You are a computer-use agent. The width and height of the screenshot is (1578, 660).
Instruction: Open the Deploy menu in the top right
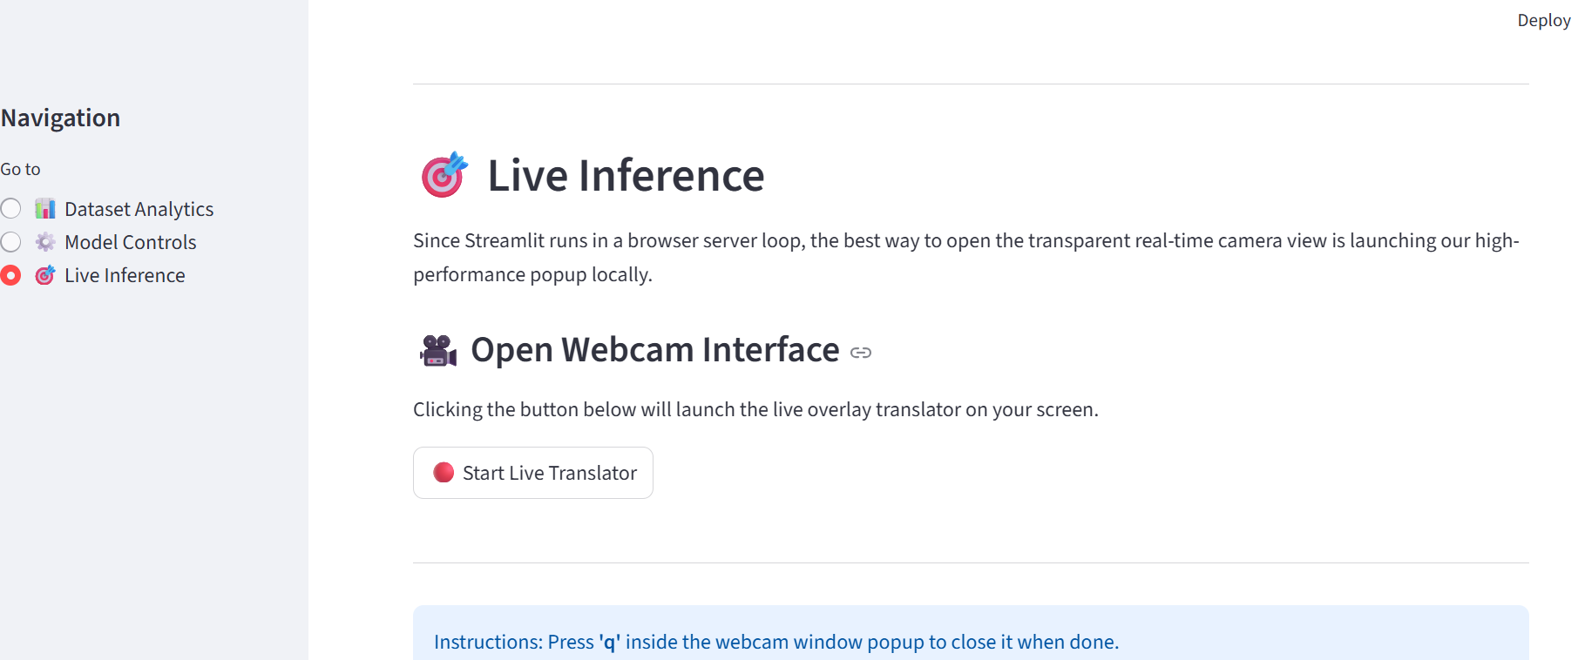(x=1542, y=19)
